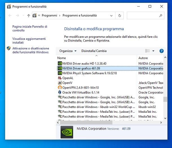
Task: Go forward with the right arrow button
Action: 17,16
